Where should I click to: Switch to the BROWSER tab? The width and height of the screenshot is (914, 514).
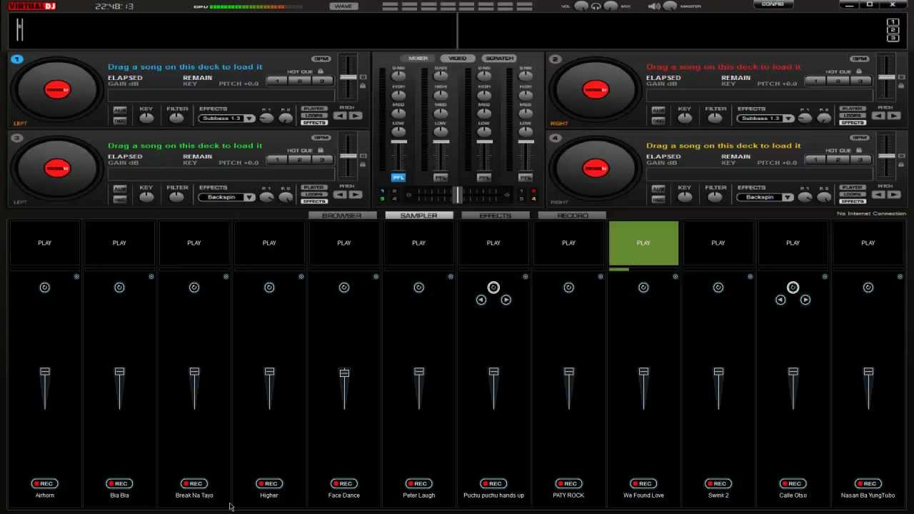tap(342, 215)
